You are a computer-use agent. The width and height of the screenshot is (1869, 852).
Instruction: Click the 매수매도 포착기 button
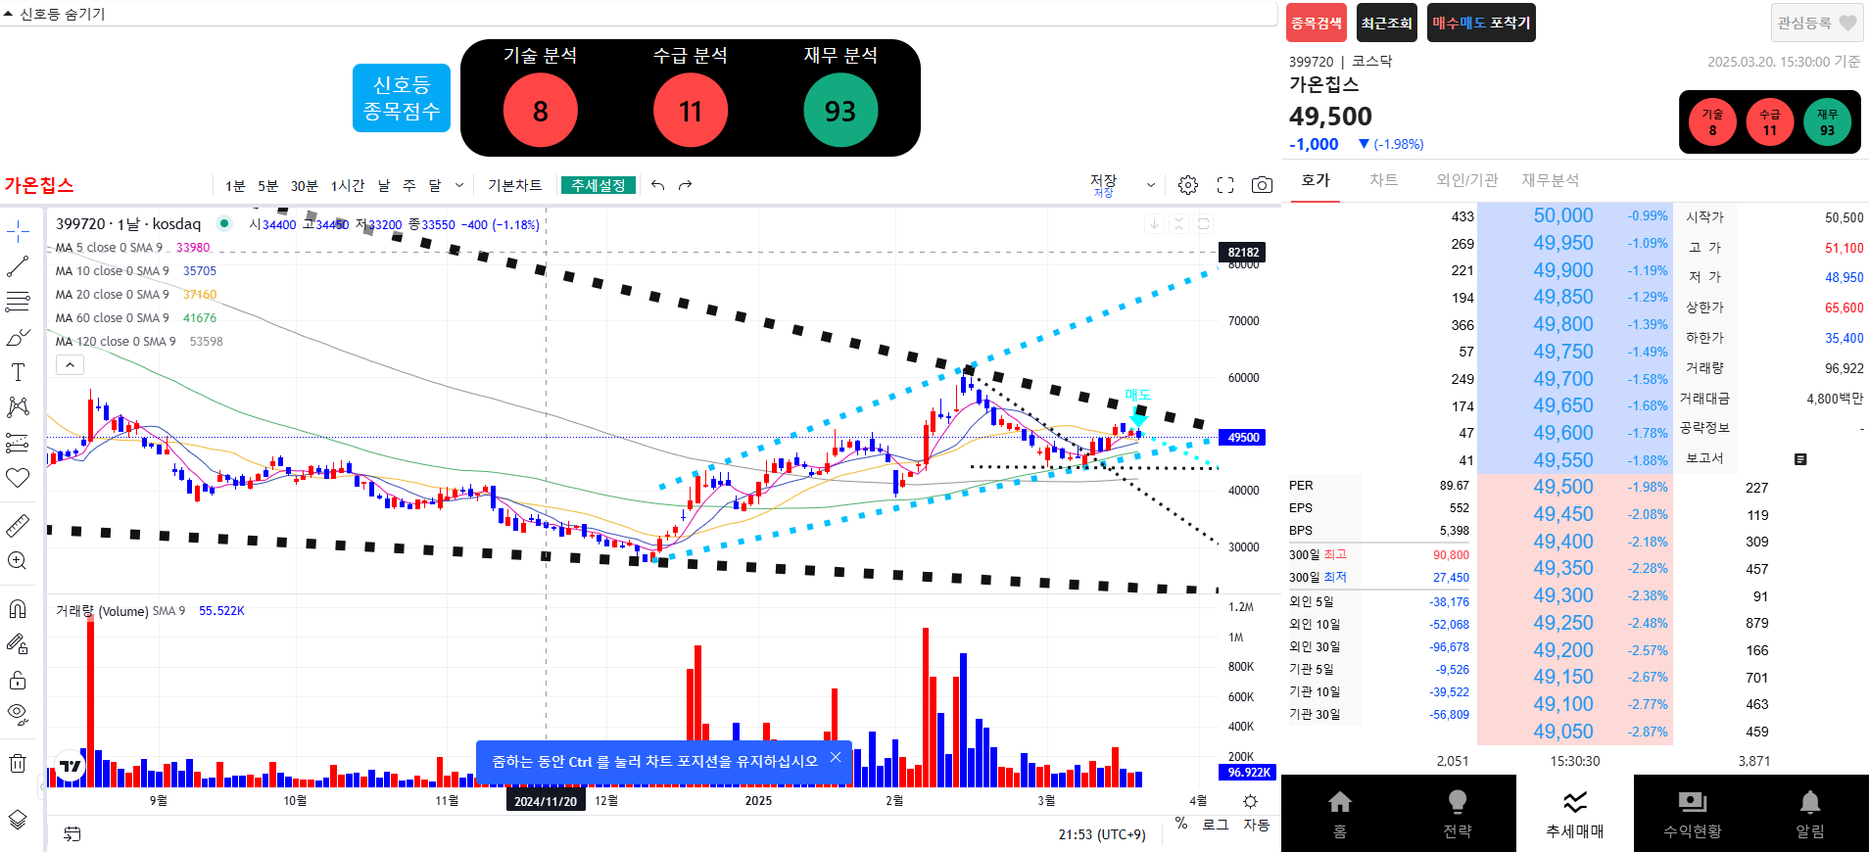click(x=1481, y=23)
